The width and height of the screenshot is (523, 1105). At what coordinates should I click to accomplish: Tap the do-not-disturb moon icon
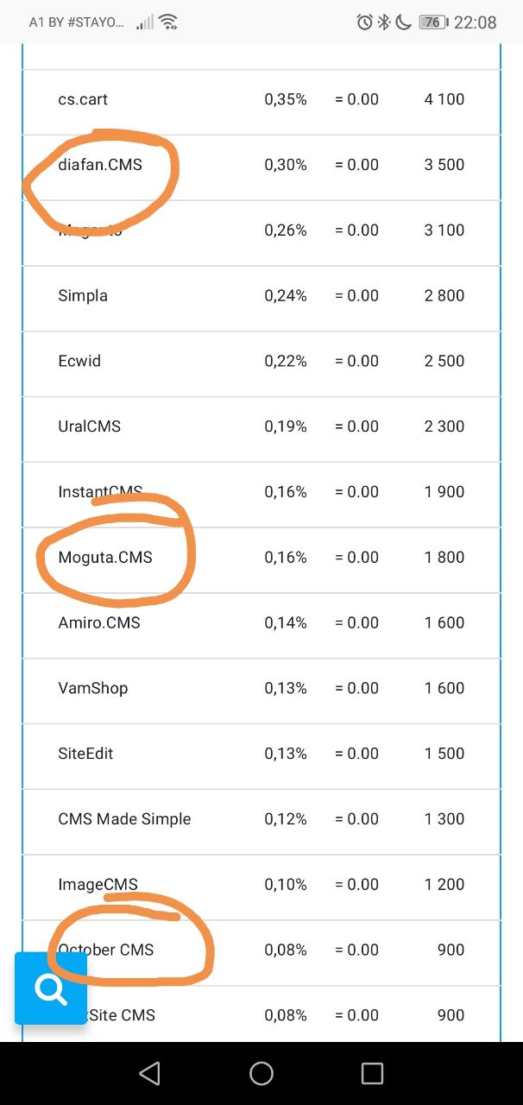click(403, 22)
